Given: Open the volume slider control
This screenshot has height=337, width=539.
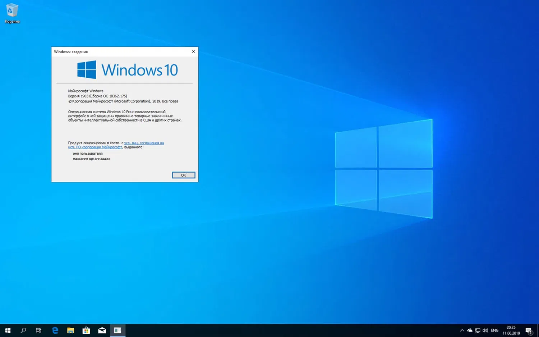Looking at the screenshot, I should click(485, 330).
